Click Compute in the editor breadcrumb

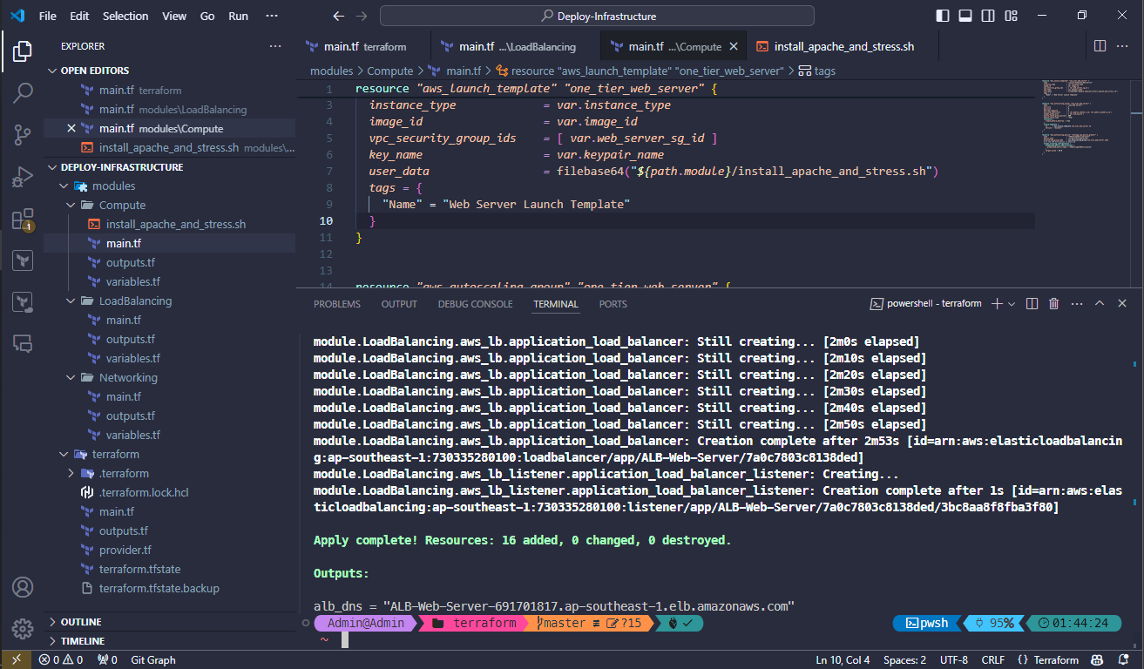tap(390, 71)
